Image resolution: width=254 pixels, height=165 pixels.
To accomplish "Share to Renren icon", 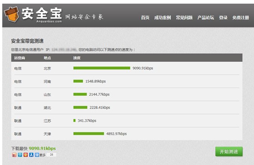I will tap(31, 155).
